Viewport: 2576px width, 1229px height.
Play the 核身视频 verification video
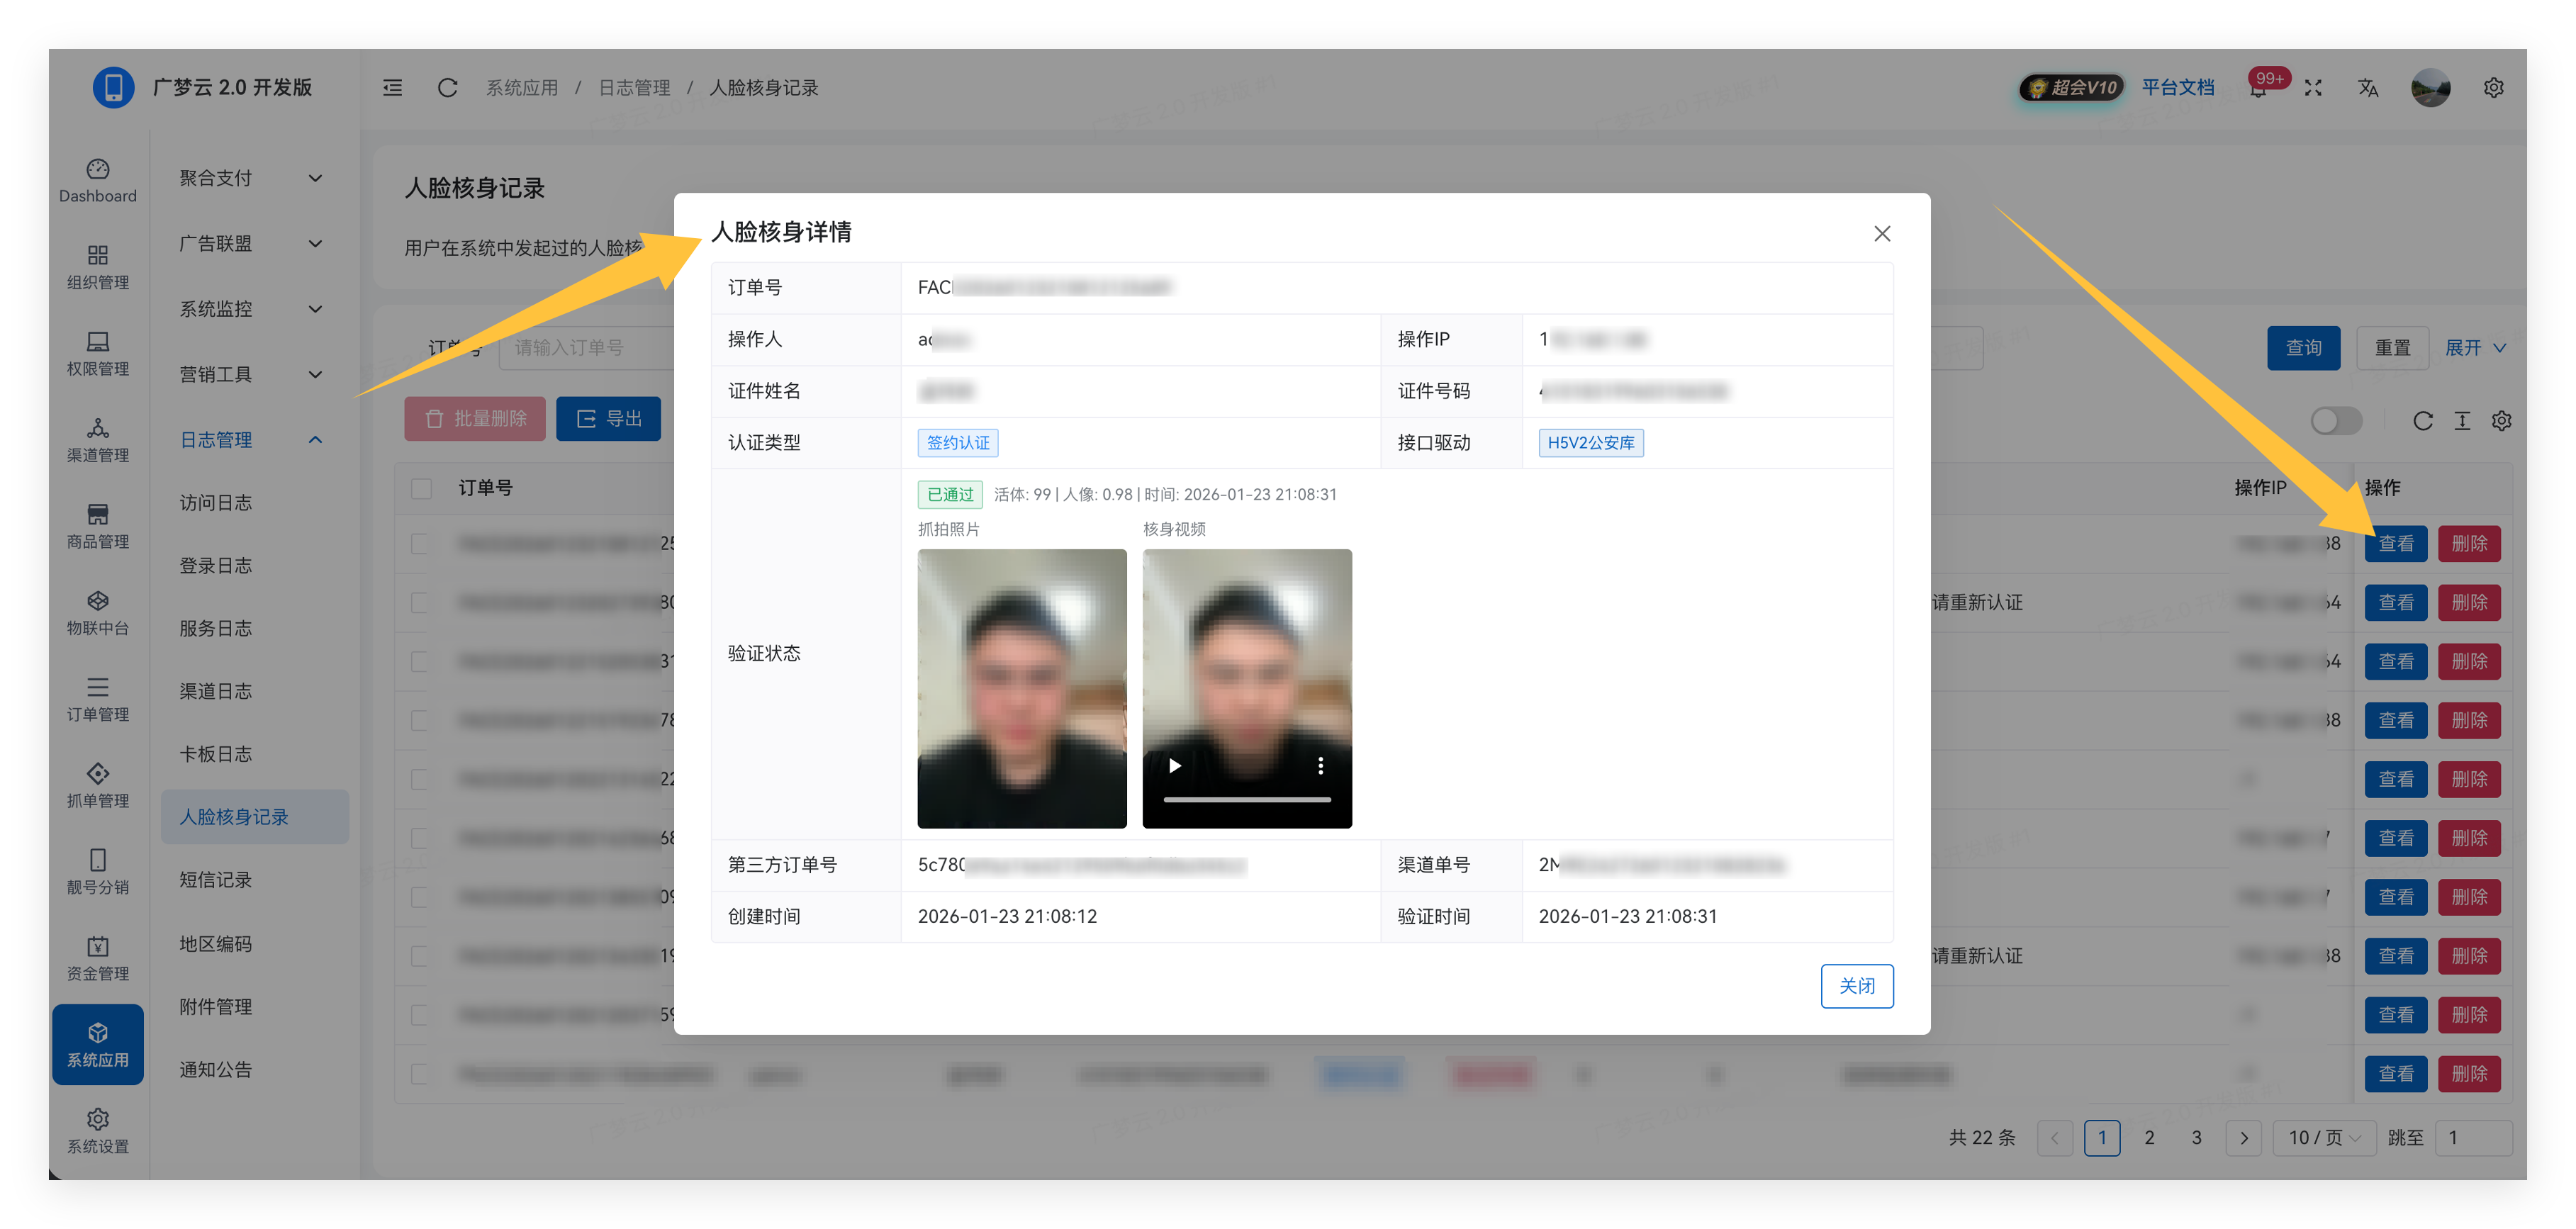tap(1175, 766)
